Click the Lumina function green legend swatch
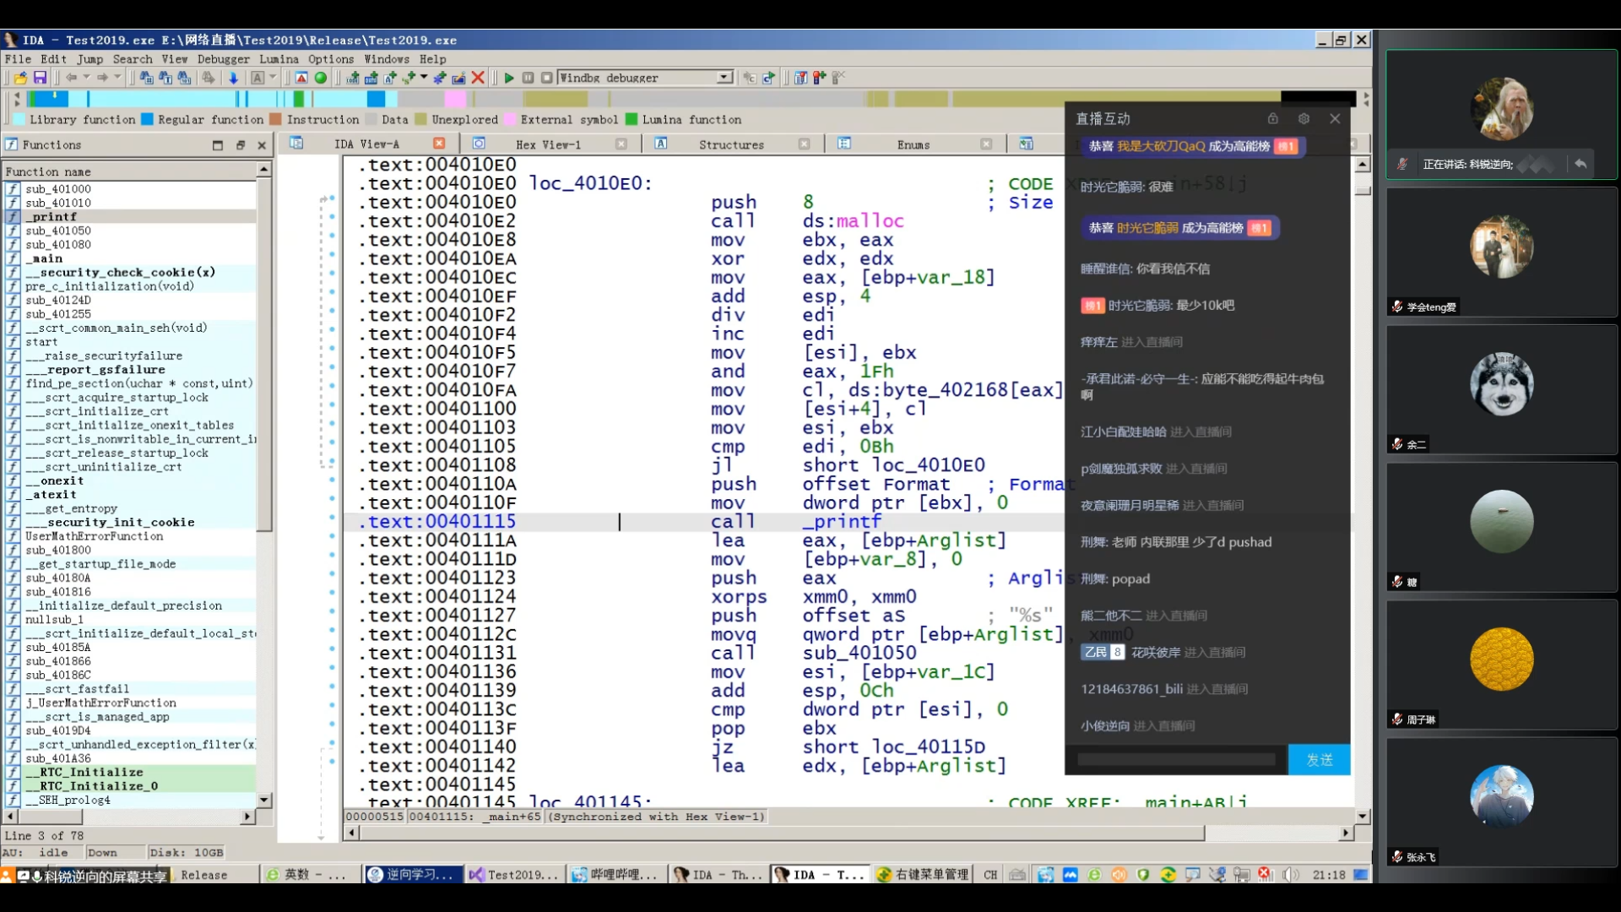 click(x=631, y=119)
